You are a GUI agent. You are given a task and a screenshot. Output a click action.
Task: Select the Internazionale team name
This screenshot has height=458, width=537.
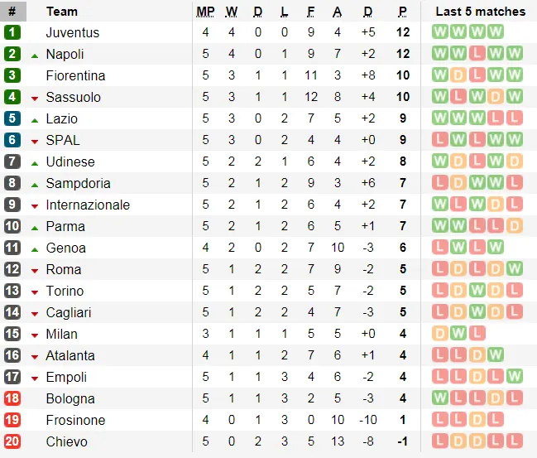88,205
